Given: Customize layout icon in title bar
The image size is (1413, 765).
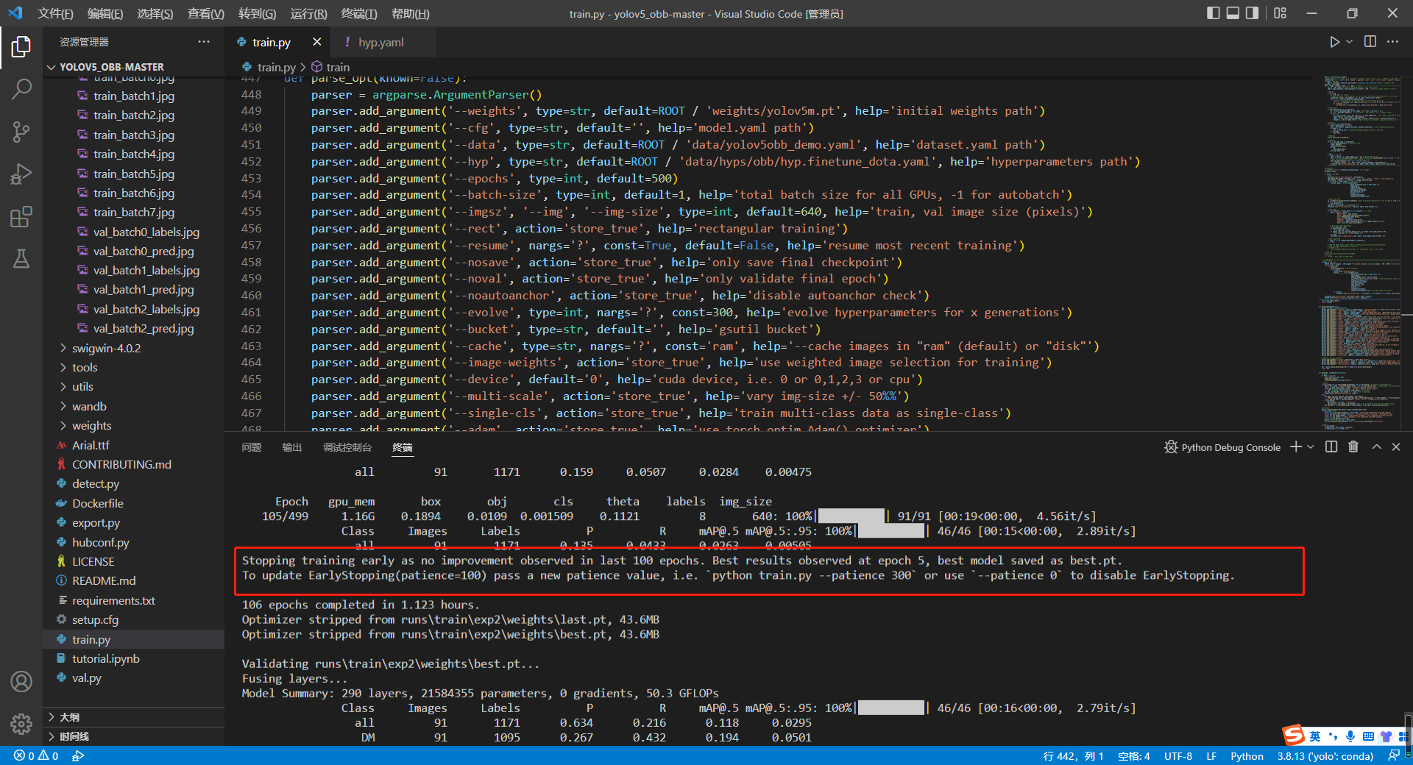Looking at the screenshot, I should [x=1281, y=13].
